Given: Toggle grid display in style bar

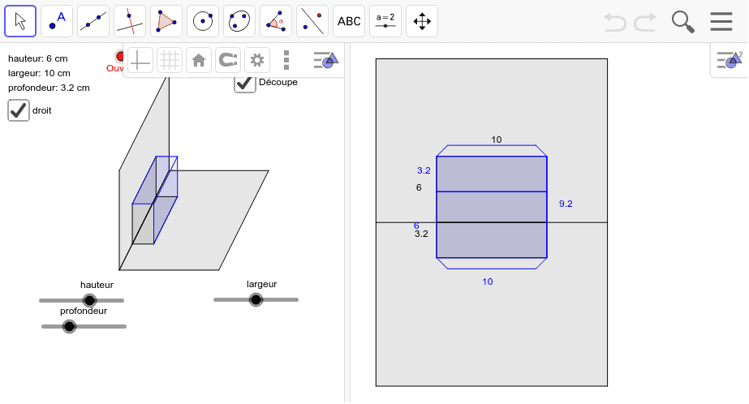Looking at the screenshot, I should pos(170,60).
